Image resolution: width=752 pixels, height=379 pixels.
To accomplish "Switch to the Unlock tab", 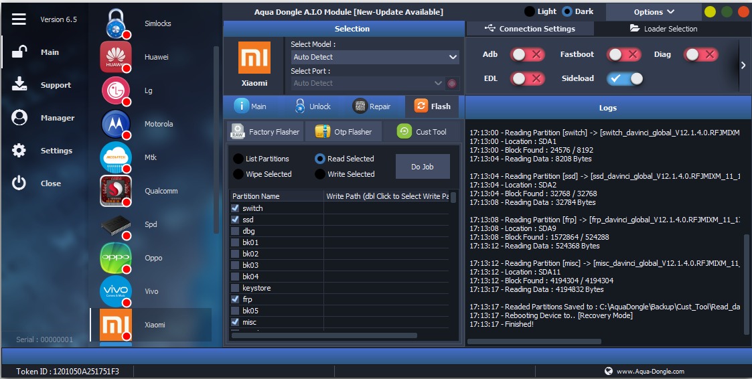I will click(x=313, y=106).
